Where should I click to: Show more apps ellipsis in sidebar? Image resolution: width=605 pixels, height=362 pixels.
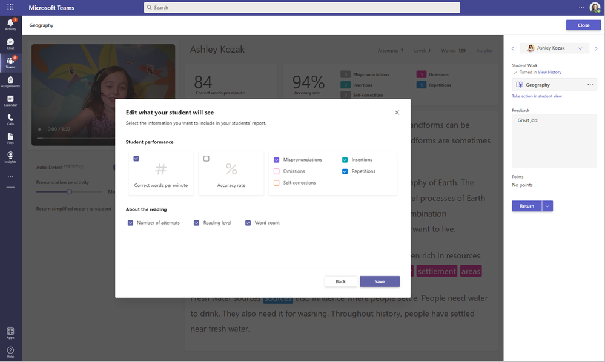pyautogui.click(x=10, y=177)
